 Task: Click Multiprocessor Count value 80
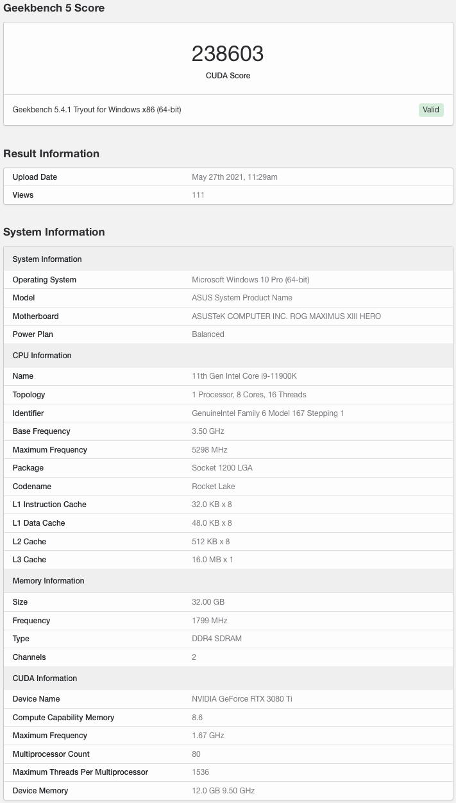pos(196,754)
